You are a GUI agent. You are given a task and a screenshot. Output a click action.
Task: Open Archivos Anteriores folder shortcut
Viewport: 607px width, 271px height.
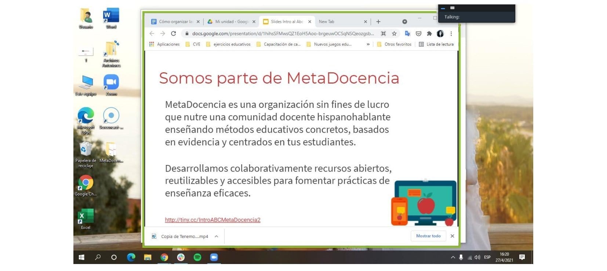pos(111,54)
